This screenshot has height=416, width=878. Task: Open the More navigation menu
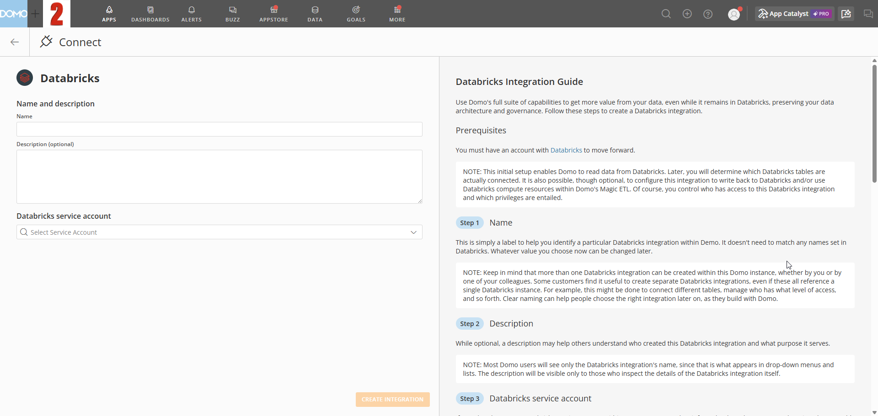point(397,14)
